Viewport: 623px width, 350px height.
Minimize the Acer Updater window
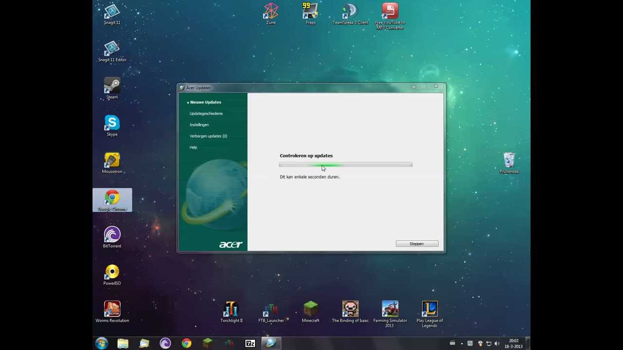tap(414, 87)
